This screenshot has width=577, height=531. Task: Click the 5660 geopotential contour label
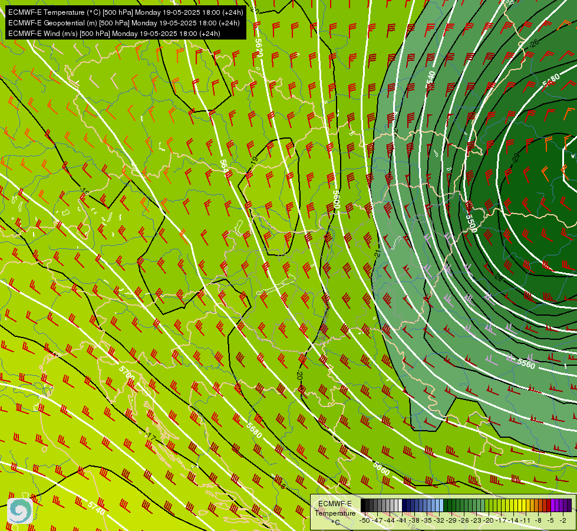[381, 468]
